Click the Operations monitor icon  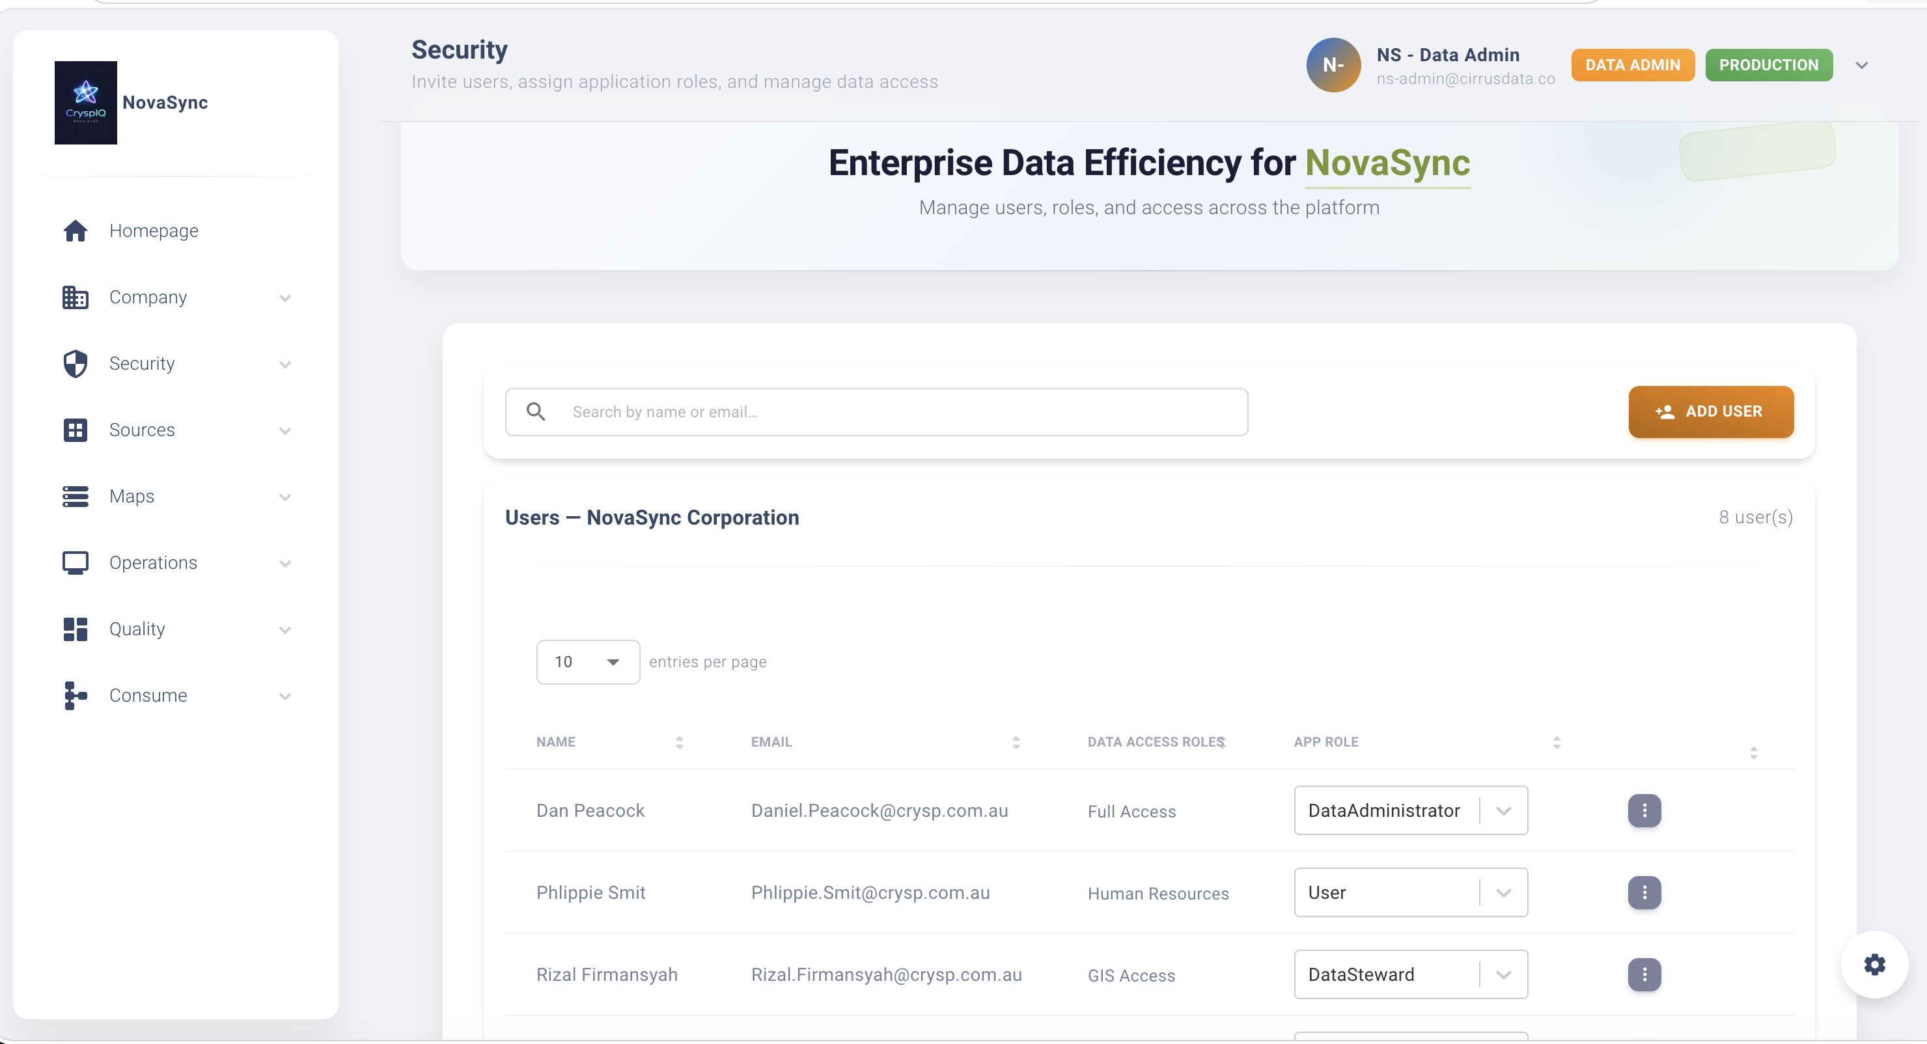point(75,563)
